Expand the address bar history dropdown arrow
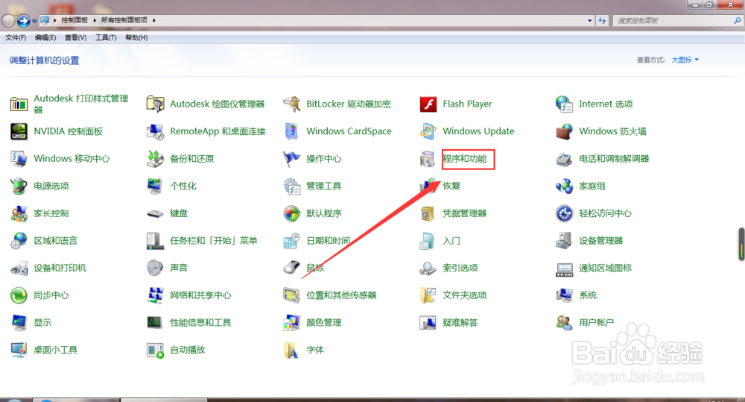This screenshot has width=745, height=402. (x=589, y=20)
